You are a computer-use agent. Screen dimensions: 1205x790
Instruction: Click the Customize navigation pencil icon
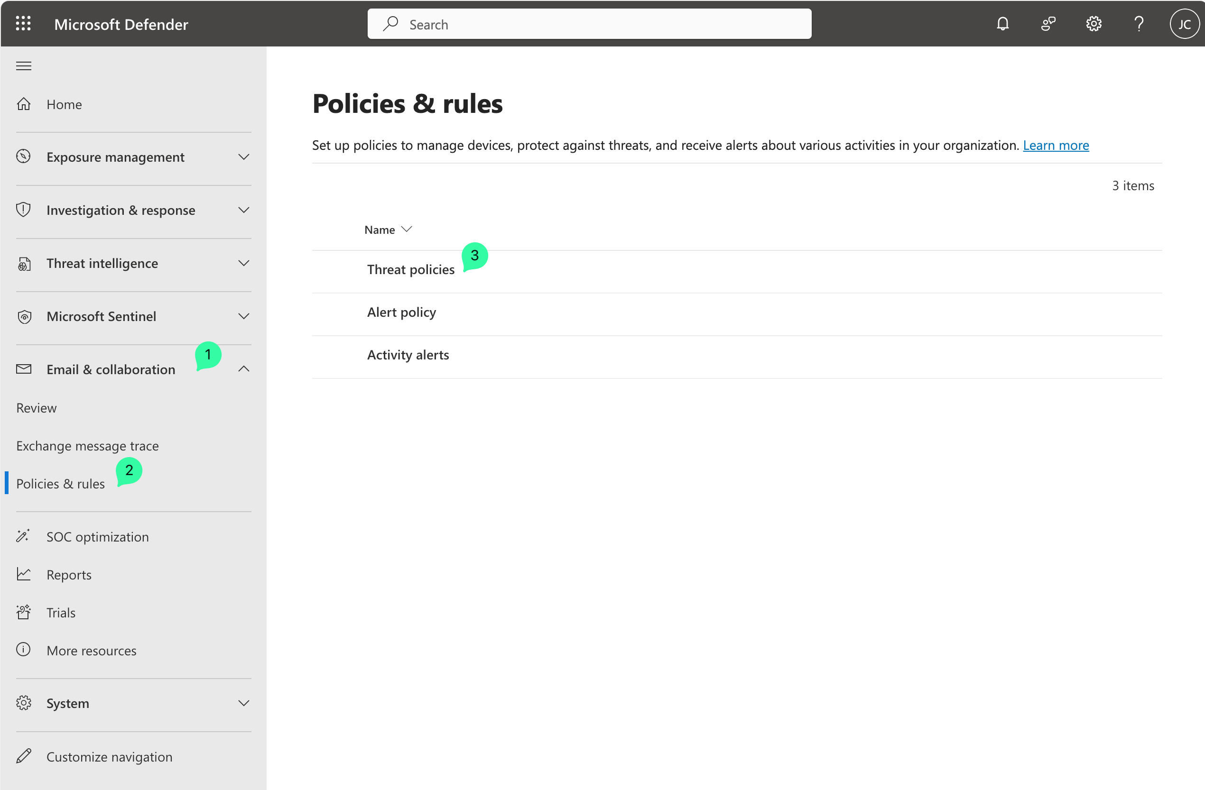point(24,756)
